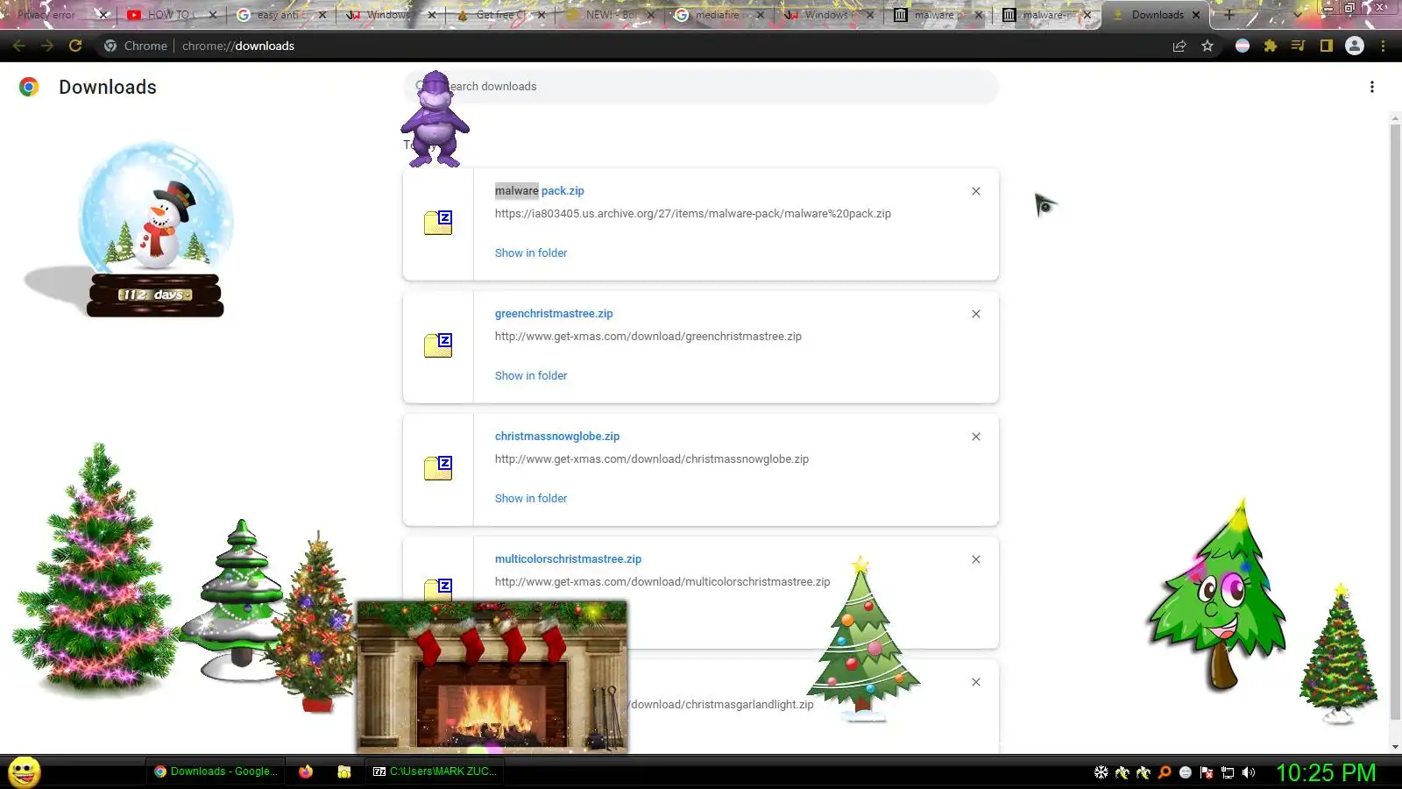
Task: Click the browser forward arrow
Action: tap(47, 46)
